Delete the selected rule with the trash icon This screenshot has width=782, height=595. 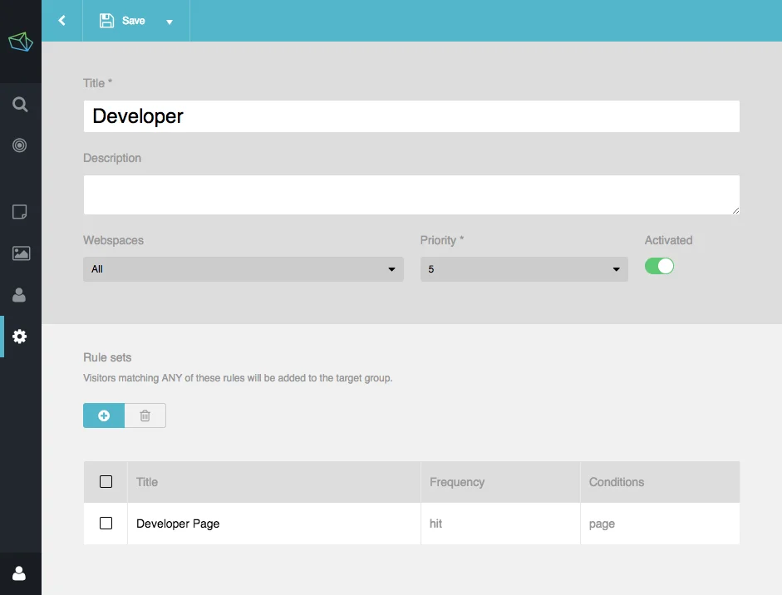click(x=145, y=416)
